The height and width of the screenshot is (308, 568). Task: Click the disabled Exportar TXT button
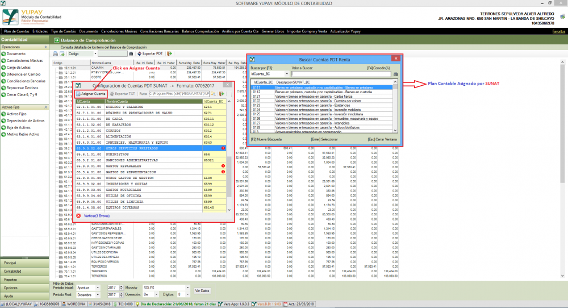click(x=123, y=94)
